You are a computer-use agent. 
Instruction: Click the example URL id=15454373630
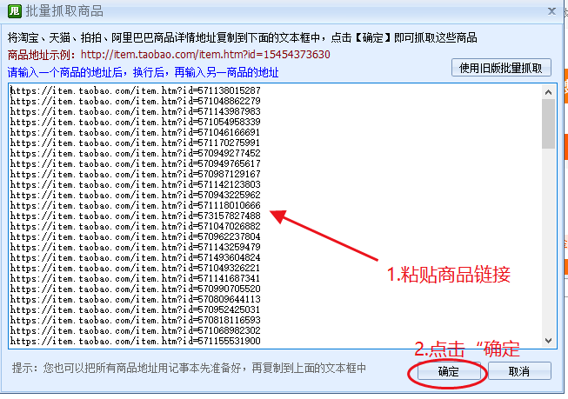[205, 55]
